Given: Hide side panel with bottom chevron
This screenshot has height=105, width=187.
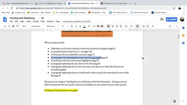Looking at the screenshot, I should tap(183, 101).
